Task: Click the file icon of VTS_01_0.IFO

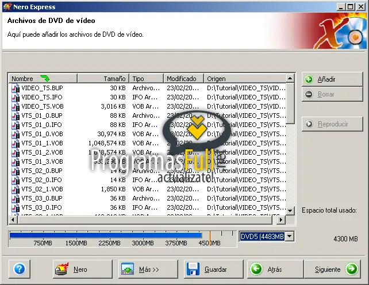Action: pos(16,125)
